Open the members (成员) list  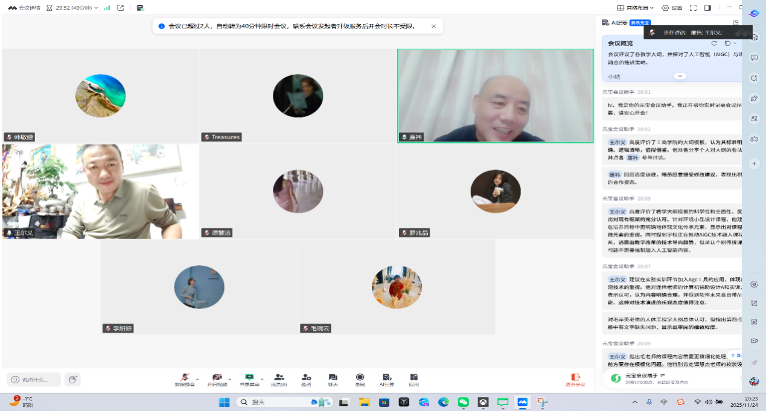click(279, 379)
